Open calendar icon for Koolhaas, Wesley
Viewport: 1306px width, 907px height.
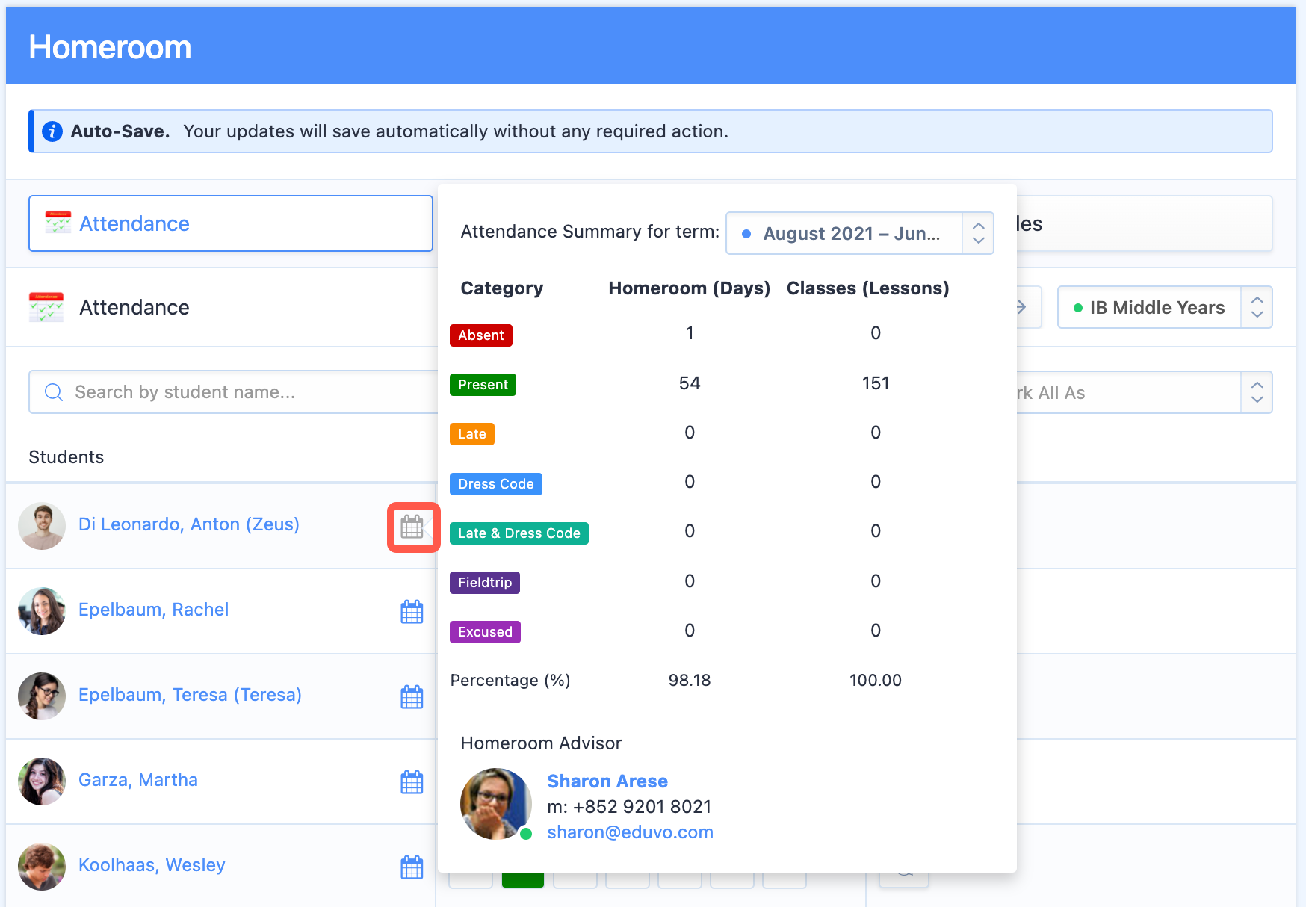coord(412,867)
